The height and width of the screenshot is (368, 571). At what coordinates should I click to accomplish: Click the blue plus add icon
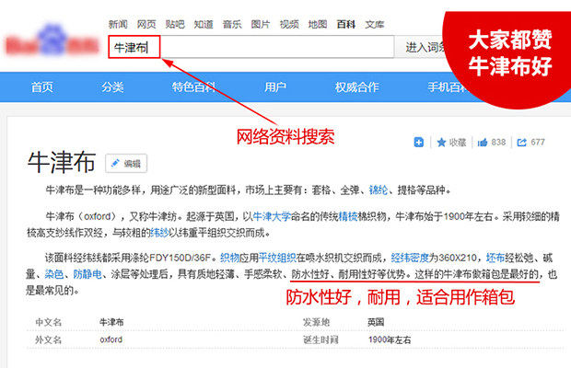click(x=419, y=143)
